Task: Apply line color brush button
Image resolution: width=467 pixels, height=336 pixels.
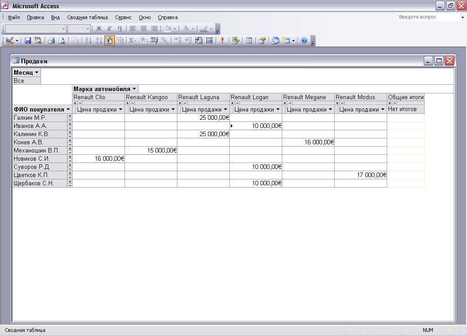Action: tap(204, 29)
